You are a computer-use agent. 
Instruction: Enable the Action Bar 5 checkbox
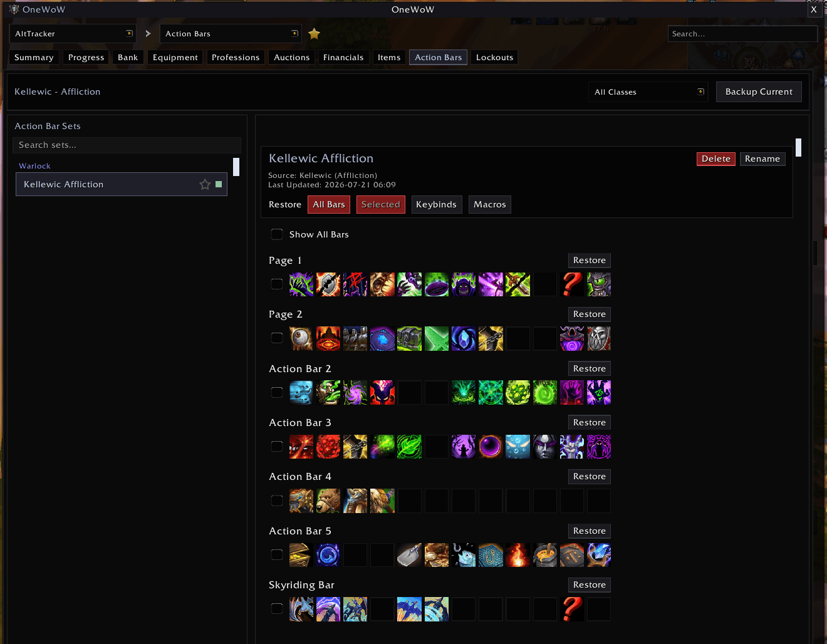277,555
